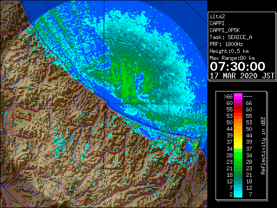Pick the purple 60–66 dBZ legend swatch
This screenshot has width=277, height=208.
[238, 103]
